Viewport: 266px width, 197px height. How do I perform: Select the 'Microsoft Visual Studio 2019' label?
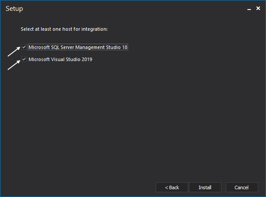click(x=61, y=59)
